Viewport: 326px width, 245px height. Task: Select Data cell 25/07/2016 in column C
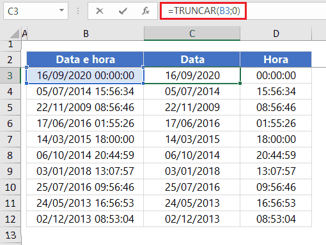pos(192,187)
